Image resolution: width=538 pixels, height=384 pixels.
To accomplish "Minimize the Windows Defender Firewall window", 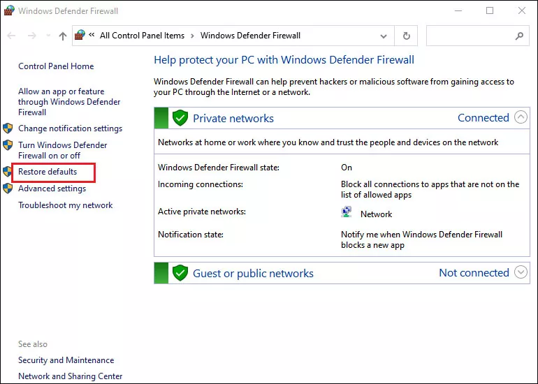I will click(x=458, y=10).
